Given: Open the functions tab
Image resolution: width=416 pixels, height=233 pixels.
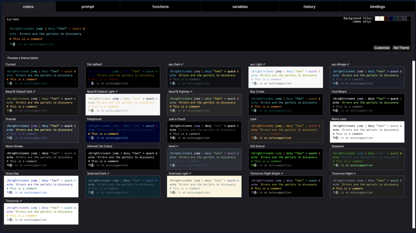Looking at the screenshot, I should pyautogui.click(x=161, y=7).
